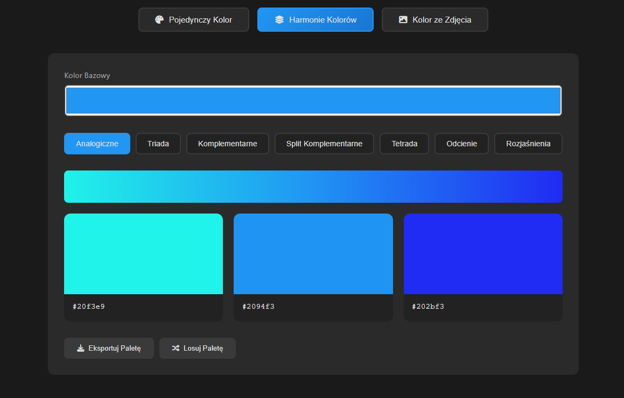This screenshot has height=398, width=624.
Task: Click the hex code #2094f3 text
Action: pyautogui.click(x=258, y=307)
